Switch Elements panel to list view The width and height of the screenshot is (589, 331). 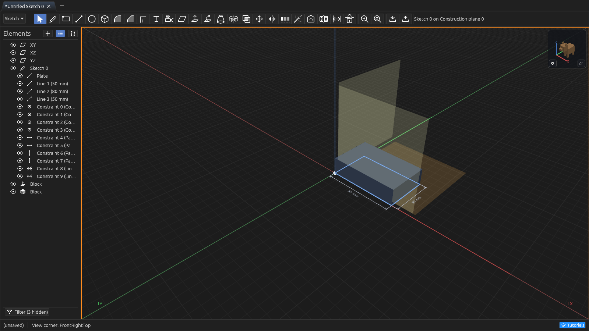[60, 33]
